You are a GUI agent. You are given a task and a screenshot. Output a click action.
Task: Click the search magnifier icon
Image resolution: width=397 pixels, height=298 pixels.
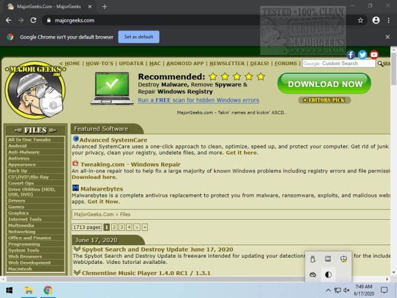[x=380, y=63]
